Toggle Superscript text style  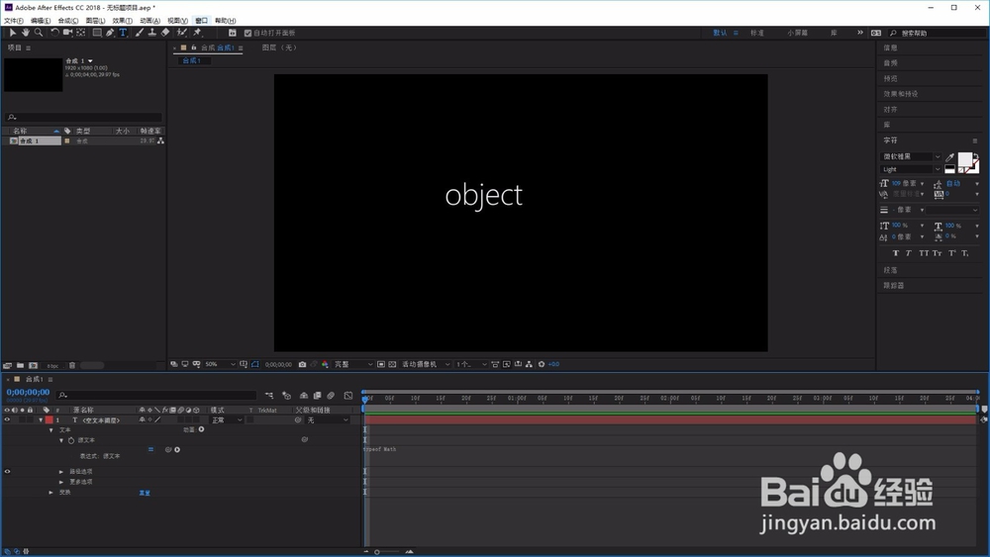point(951,253)
